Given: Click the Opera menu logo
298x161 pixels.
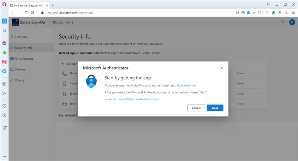Looking at the screenshot, I should pyautogui.click(x=4, y=5).
